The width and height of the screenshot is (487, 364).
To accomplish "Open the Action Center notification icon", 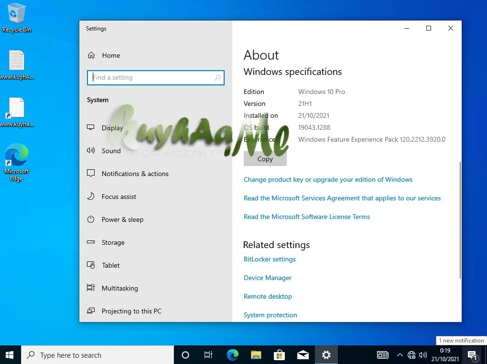I will click(x=472, y=355).
